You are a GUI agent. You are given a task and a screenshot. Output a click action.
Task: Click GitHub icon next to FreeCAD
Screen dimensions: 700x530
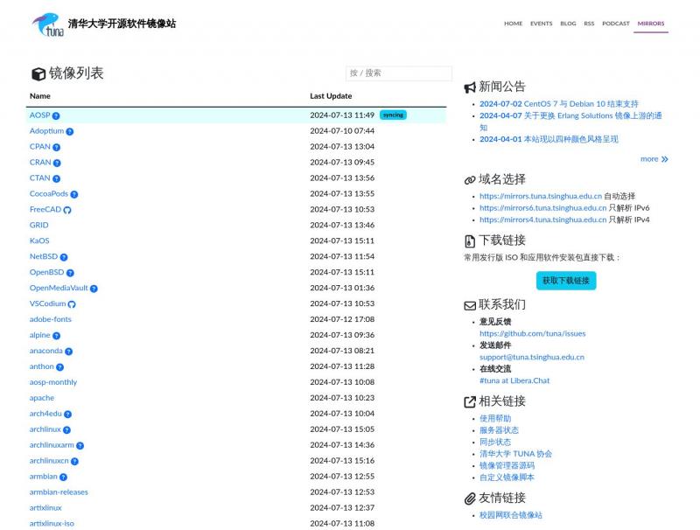(x=67, y=210)
